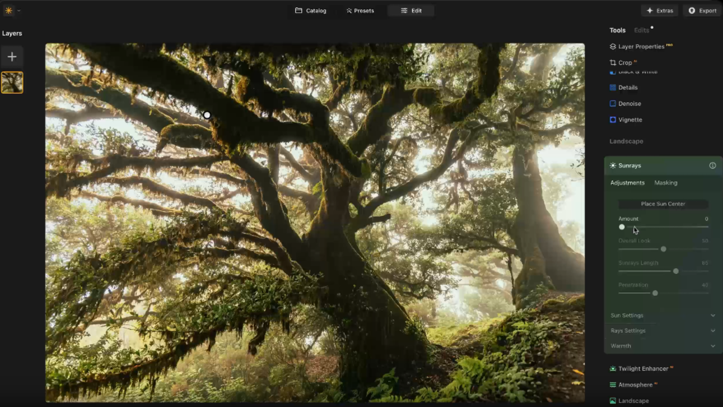Viewport: 723px width, 407px height.
Task: Open the Vignette tool
Action: coord(626,120)
